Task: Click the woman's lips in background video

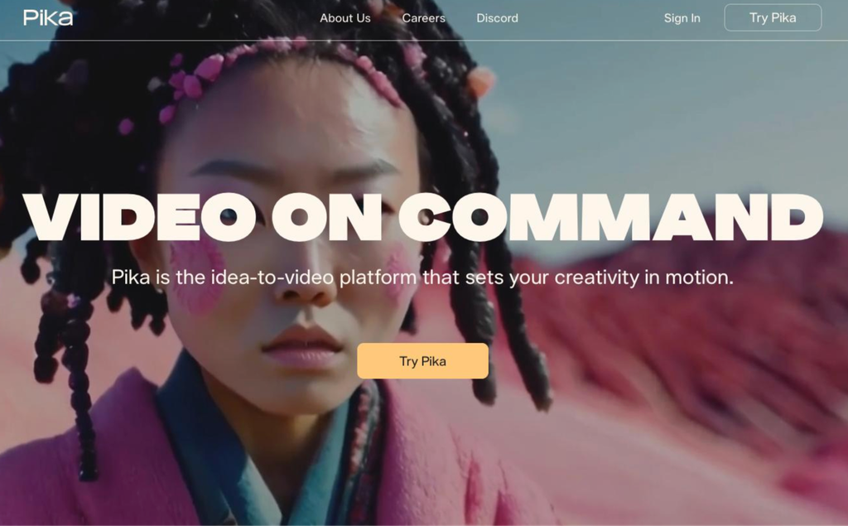Action: [302, 346]
